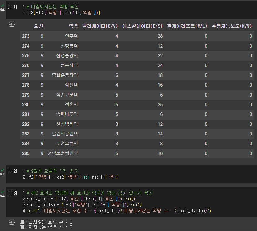Click station name 송파나루역
This screenshot has width=257, height=231.
[x=67, y=114]
